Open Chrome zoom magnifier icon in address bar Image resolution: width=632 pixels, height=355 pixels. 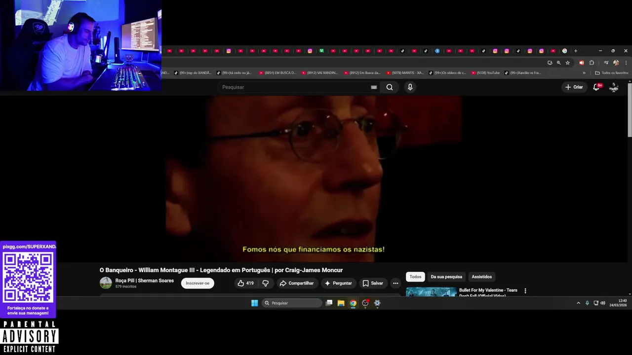click(559, 63)
